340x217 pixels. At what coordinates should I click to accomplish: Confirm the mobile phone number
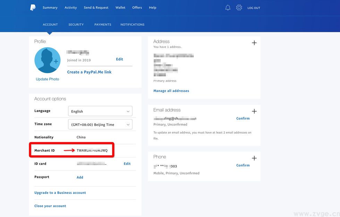[243, 165]
